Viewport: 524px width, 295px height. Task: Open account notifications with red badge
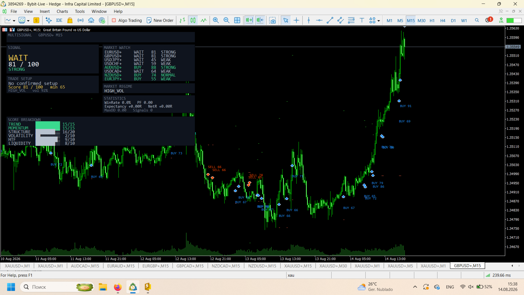point(489,20)
